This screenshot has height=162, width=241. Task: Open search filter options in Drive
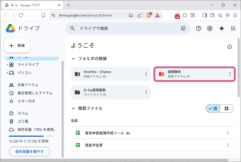[183, 28]
